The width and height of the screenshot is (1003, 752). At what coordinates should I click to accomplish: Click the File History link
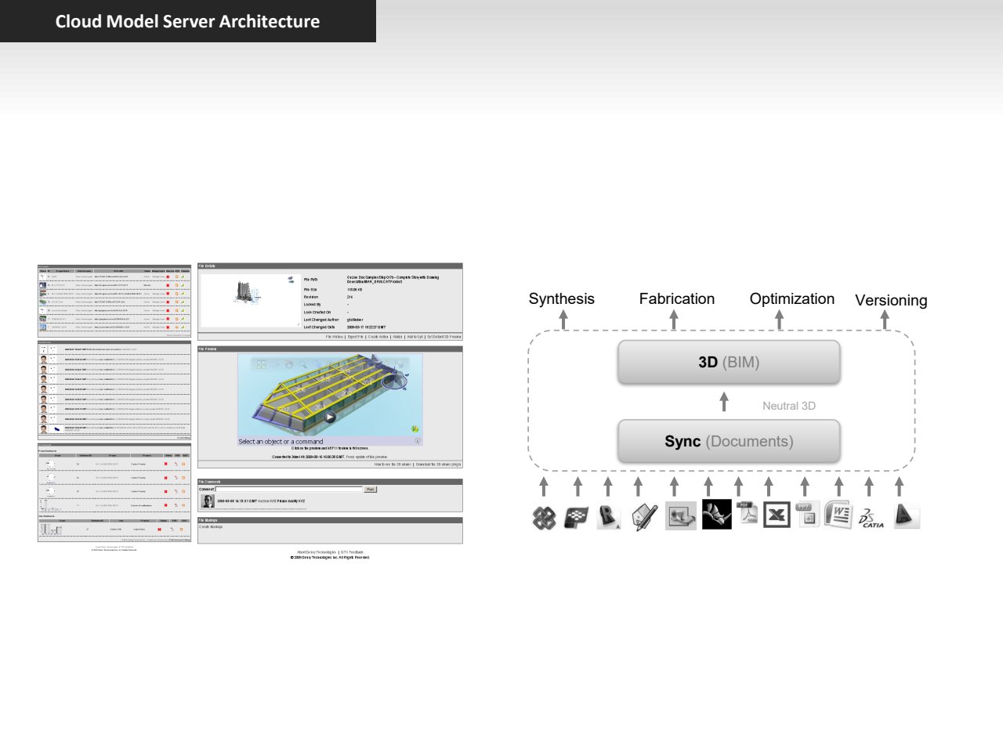point(335,337)
